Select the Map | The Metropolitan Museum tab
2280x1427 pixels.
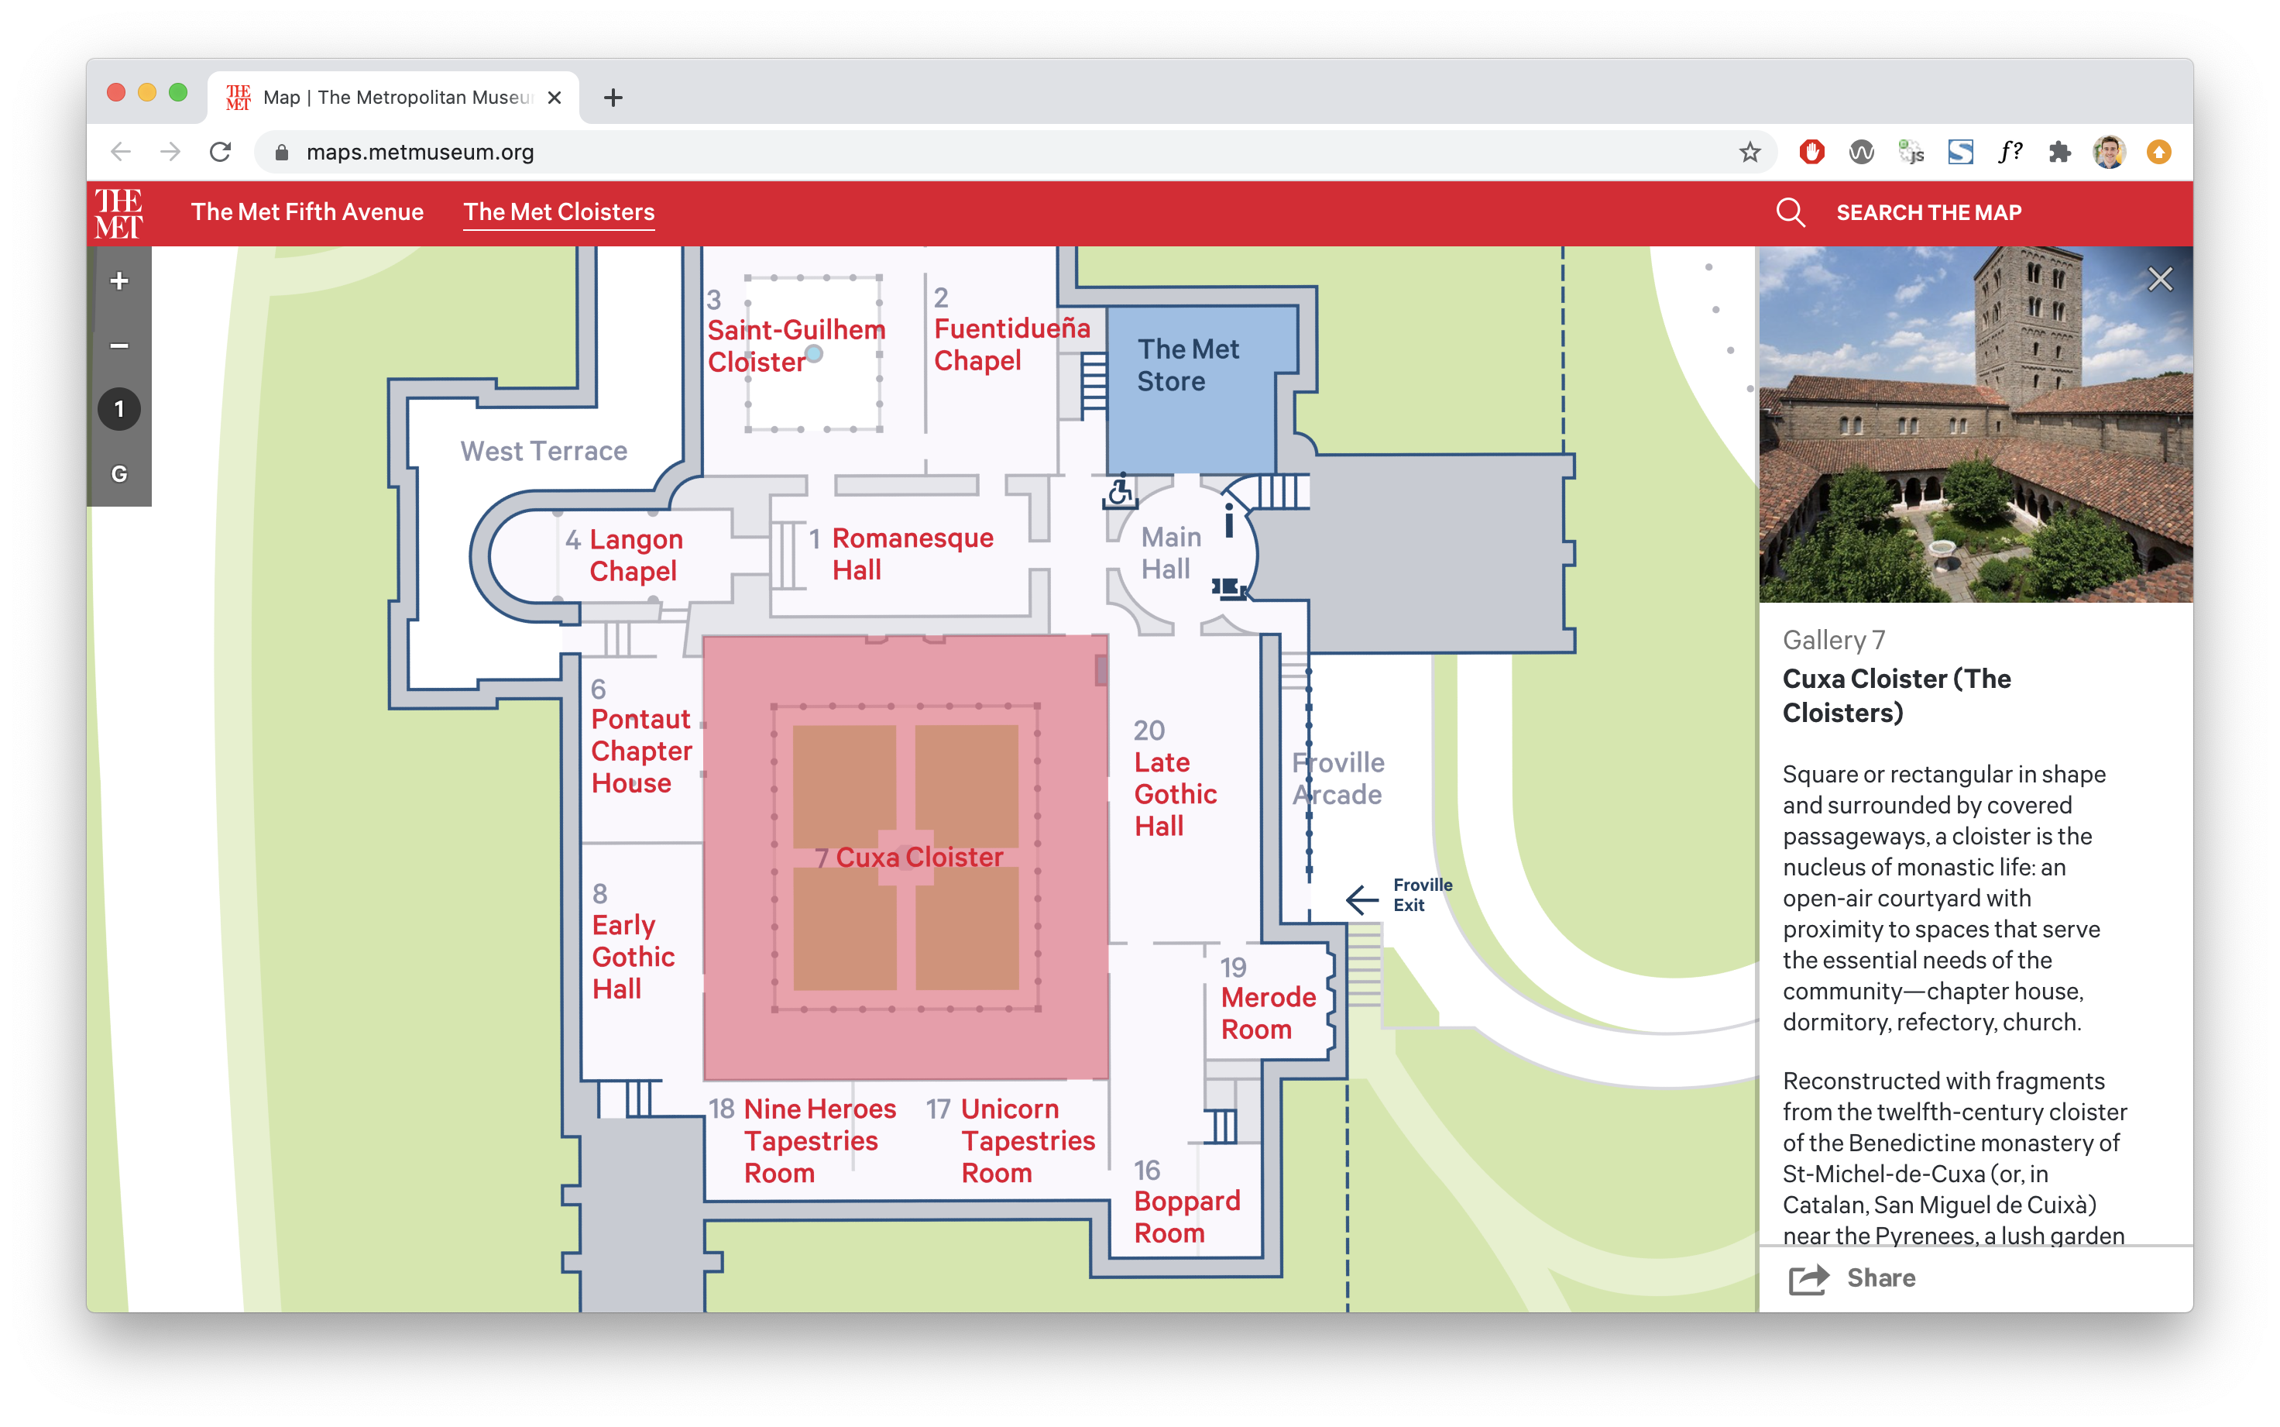point(393,97)
